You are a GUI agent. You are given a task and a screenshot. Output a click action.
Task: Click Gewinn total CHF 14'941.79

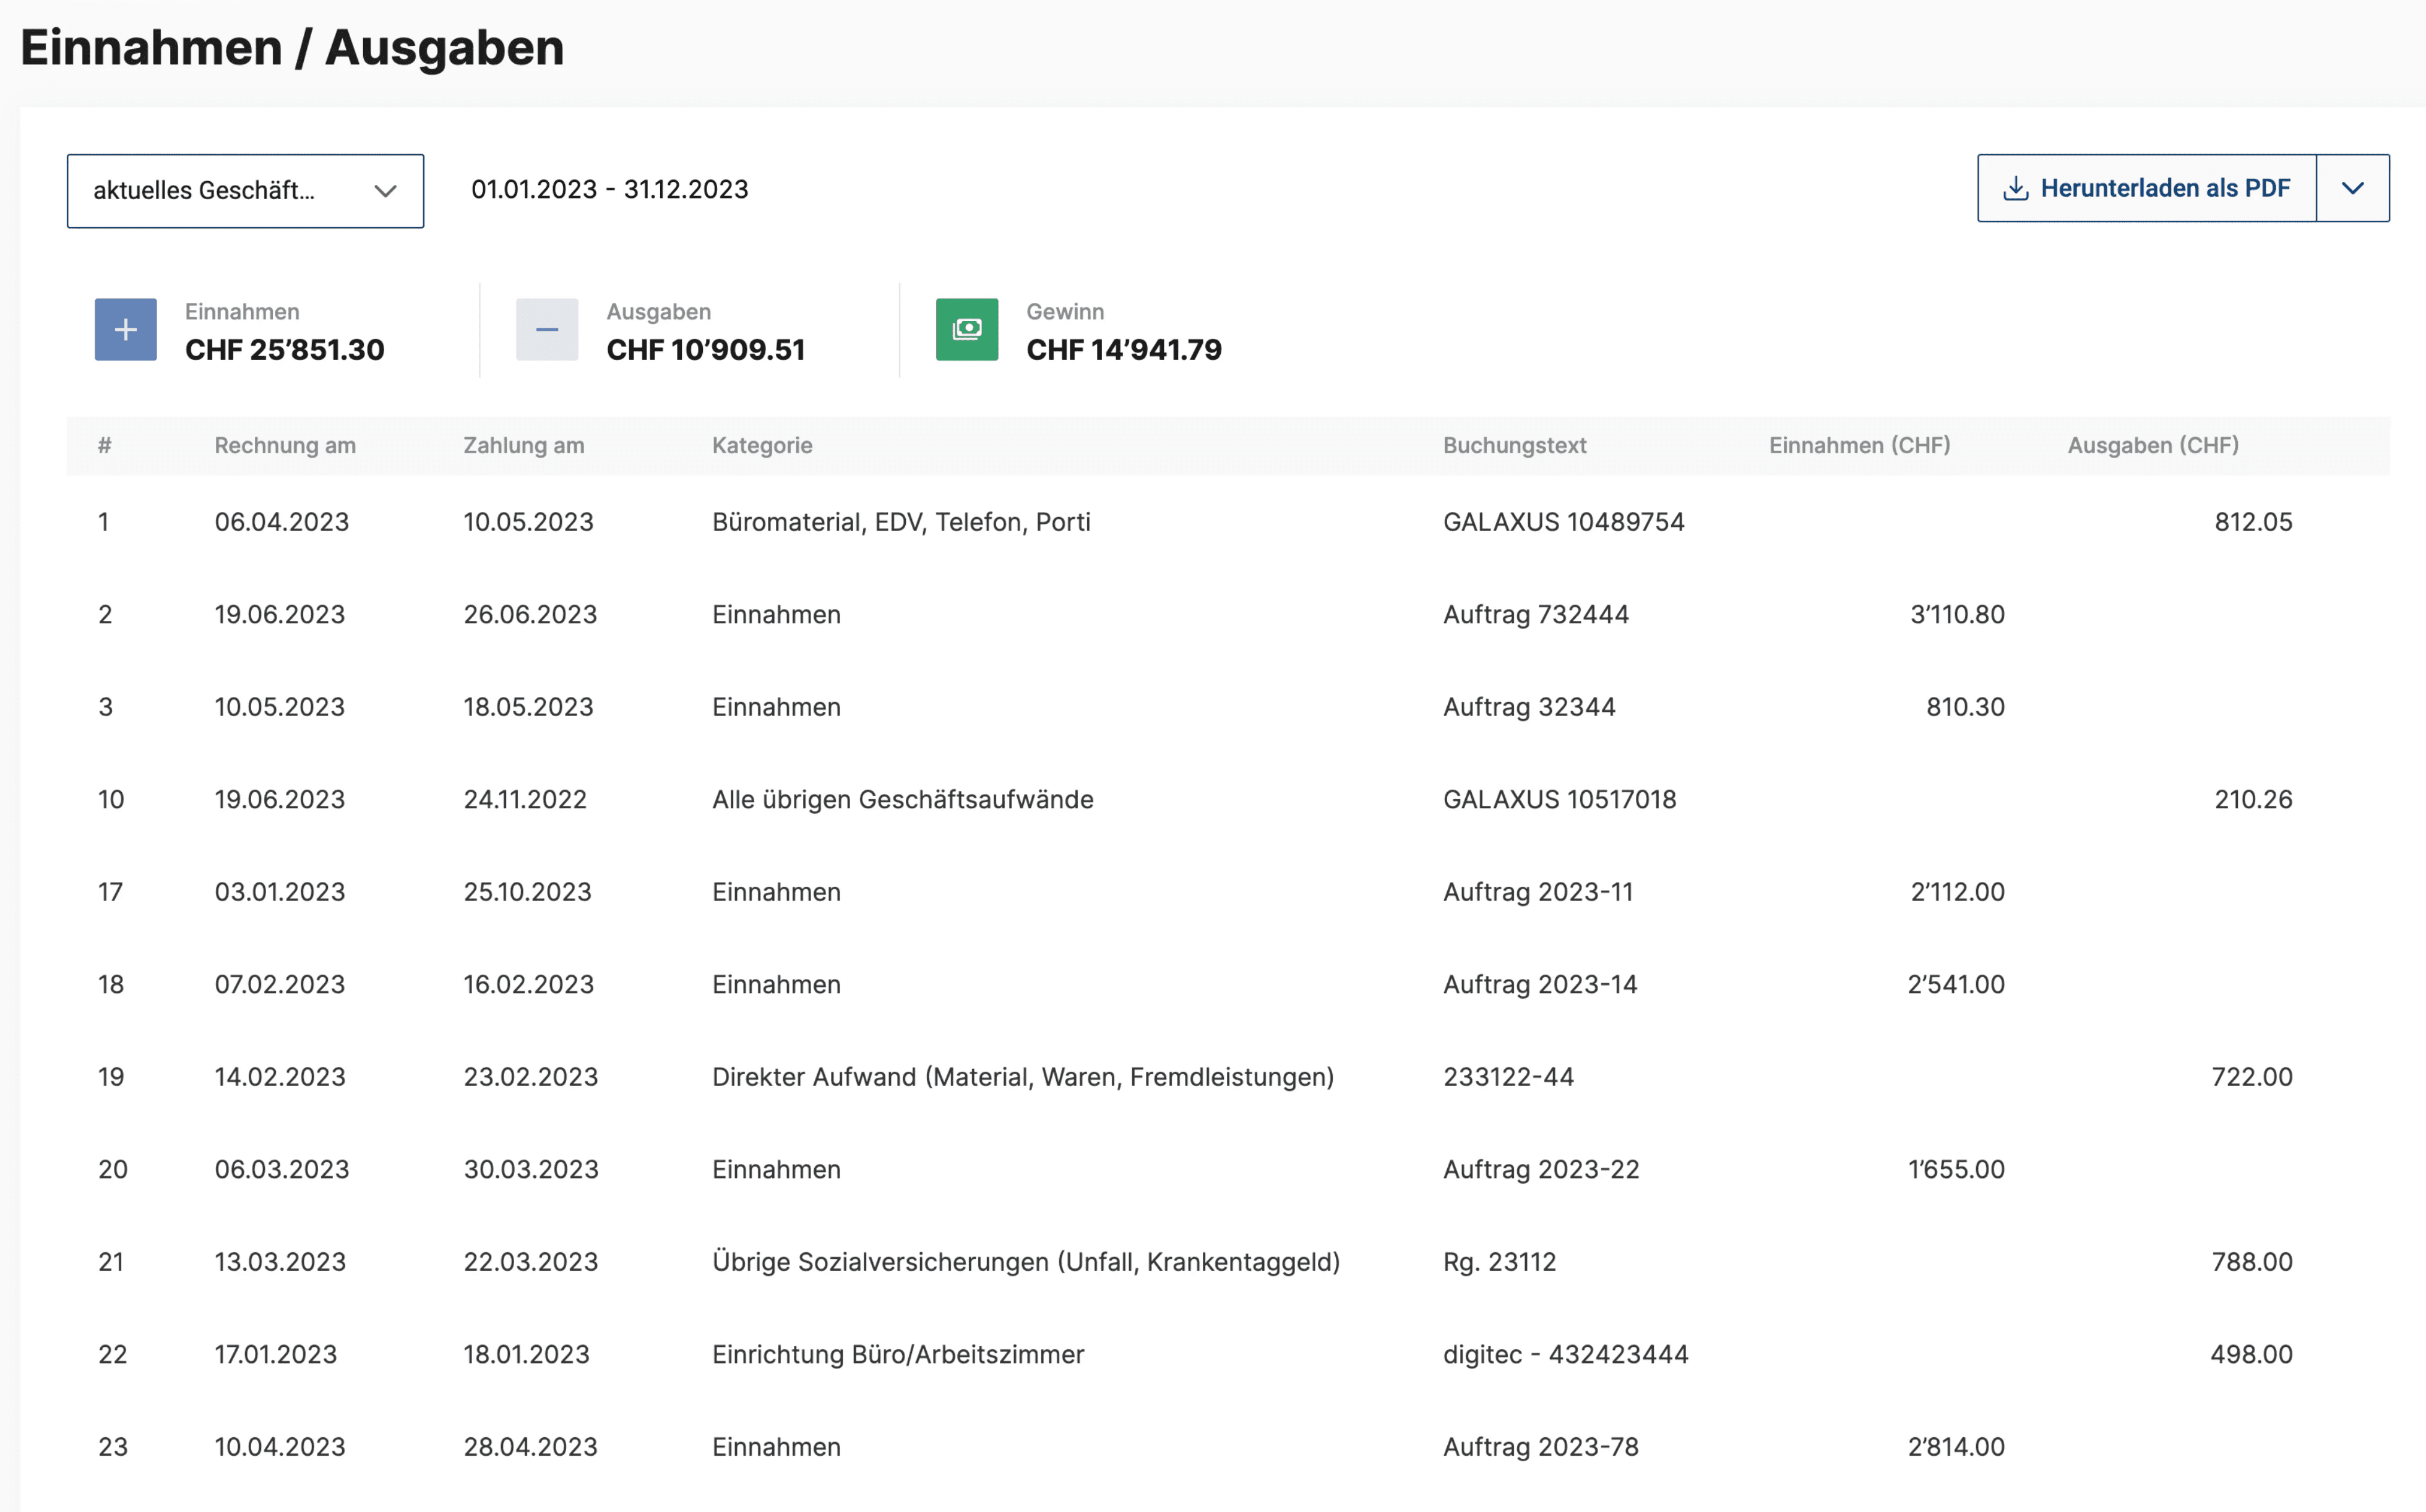tap(1124, 350)
